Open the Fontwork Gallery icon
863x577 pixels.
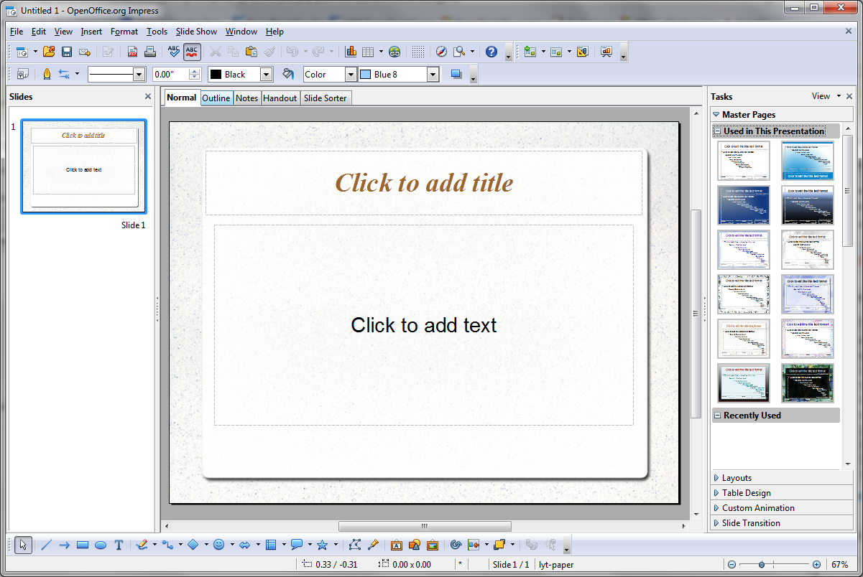(x=396, y=545)
